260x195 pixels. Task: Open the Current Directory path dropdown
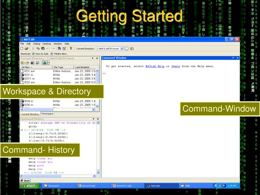coord(122,48)
